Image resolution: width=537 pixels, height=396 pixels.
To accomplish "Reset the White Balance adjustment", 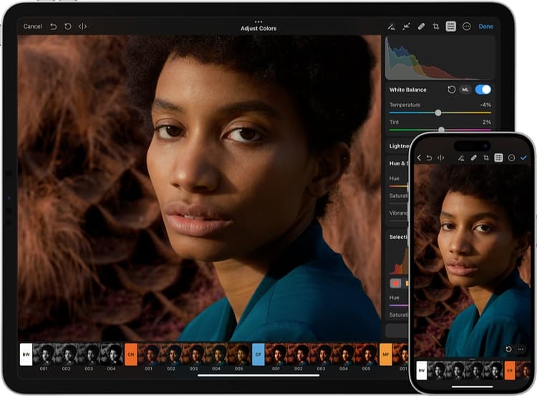I will (451, 90).
